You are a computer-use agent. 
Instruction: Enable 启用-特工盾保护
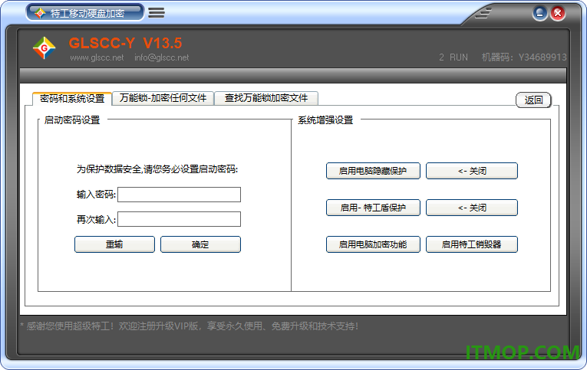point(373,208)
